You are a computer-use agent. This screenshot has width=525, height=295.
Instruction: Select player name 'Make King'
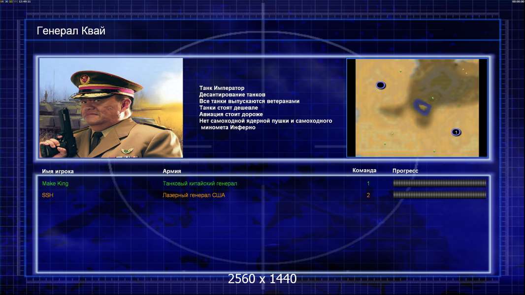55,183
